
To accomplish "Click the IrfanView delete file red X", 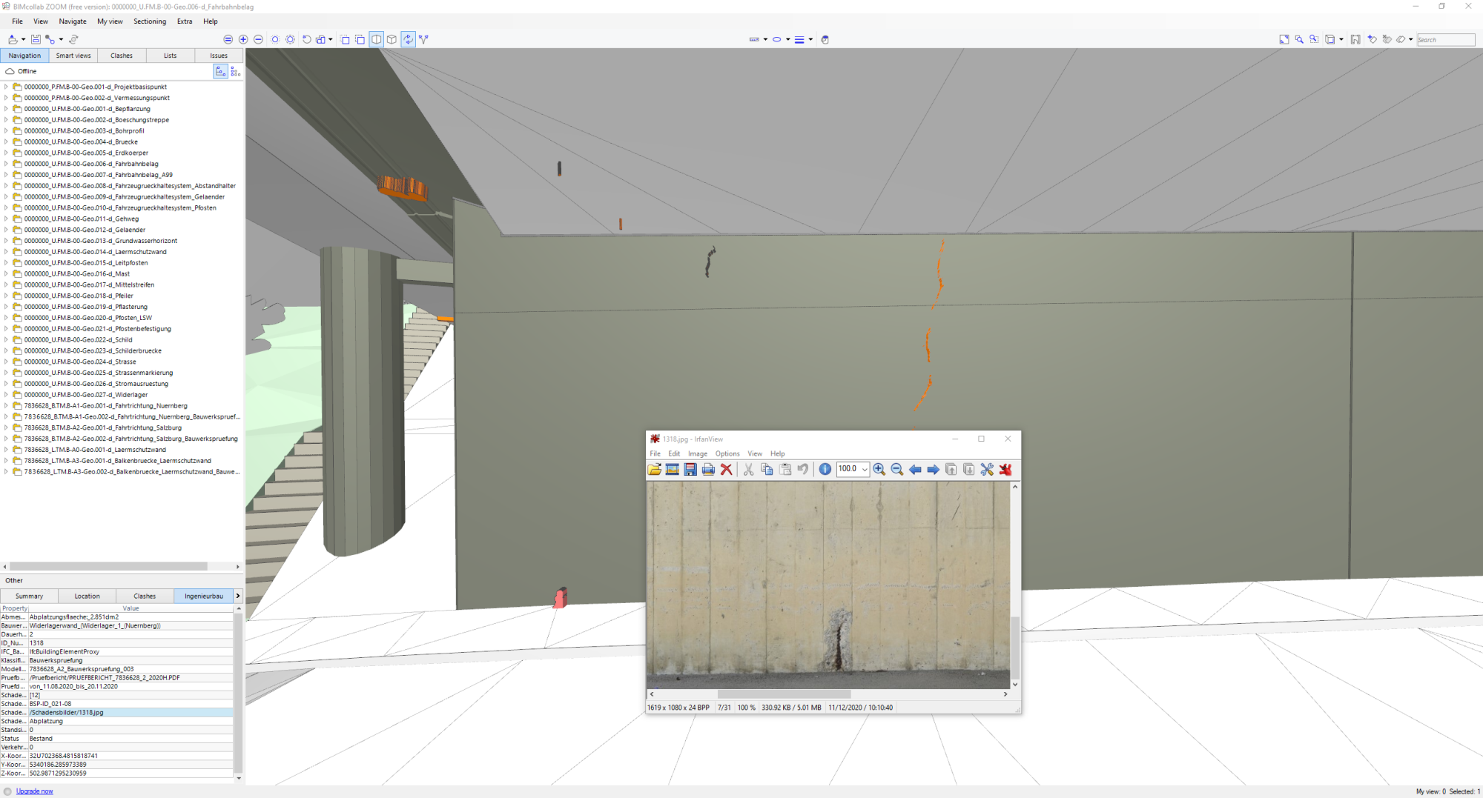I will 727,469.
